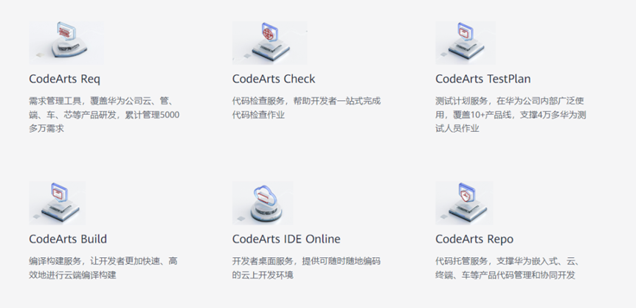Click the 测试计划服务 description paragraph
The image size is (636, 308).
[x=511, y=115]
